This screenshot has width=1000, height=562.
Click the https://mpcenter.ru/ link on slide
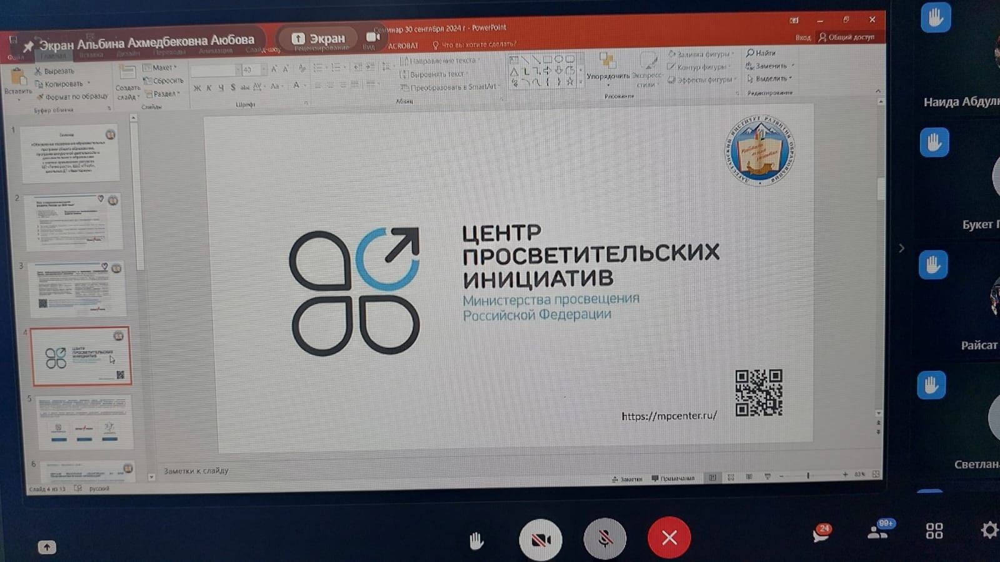pos(669,416)
